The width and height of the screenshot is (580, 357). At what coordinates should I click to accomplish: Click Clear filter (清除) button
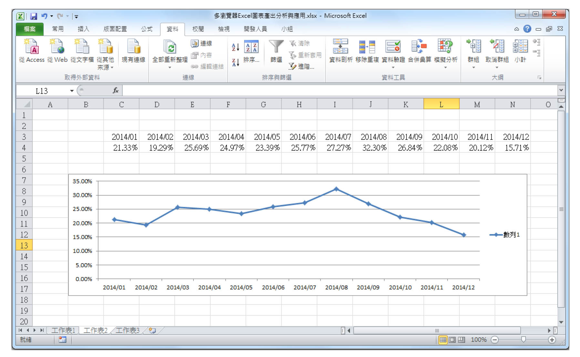299,43
